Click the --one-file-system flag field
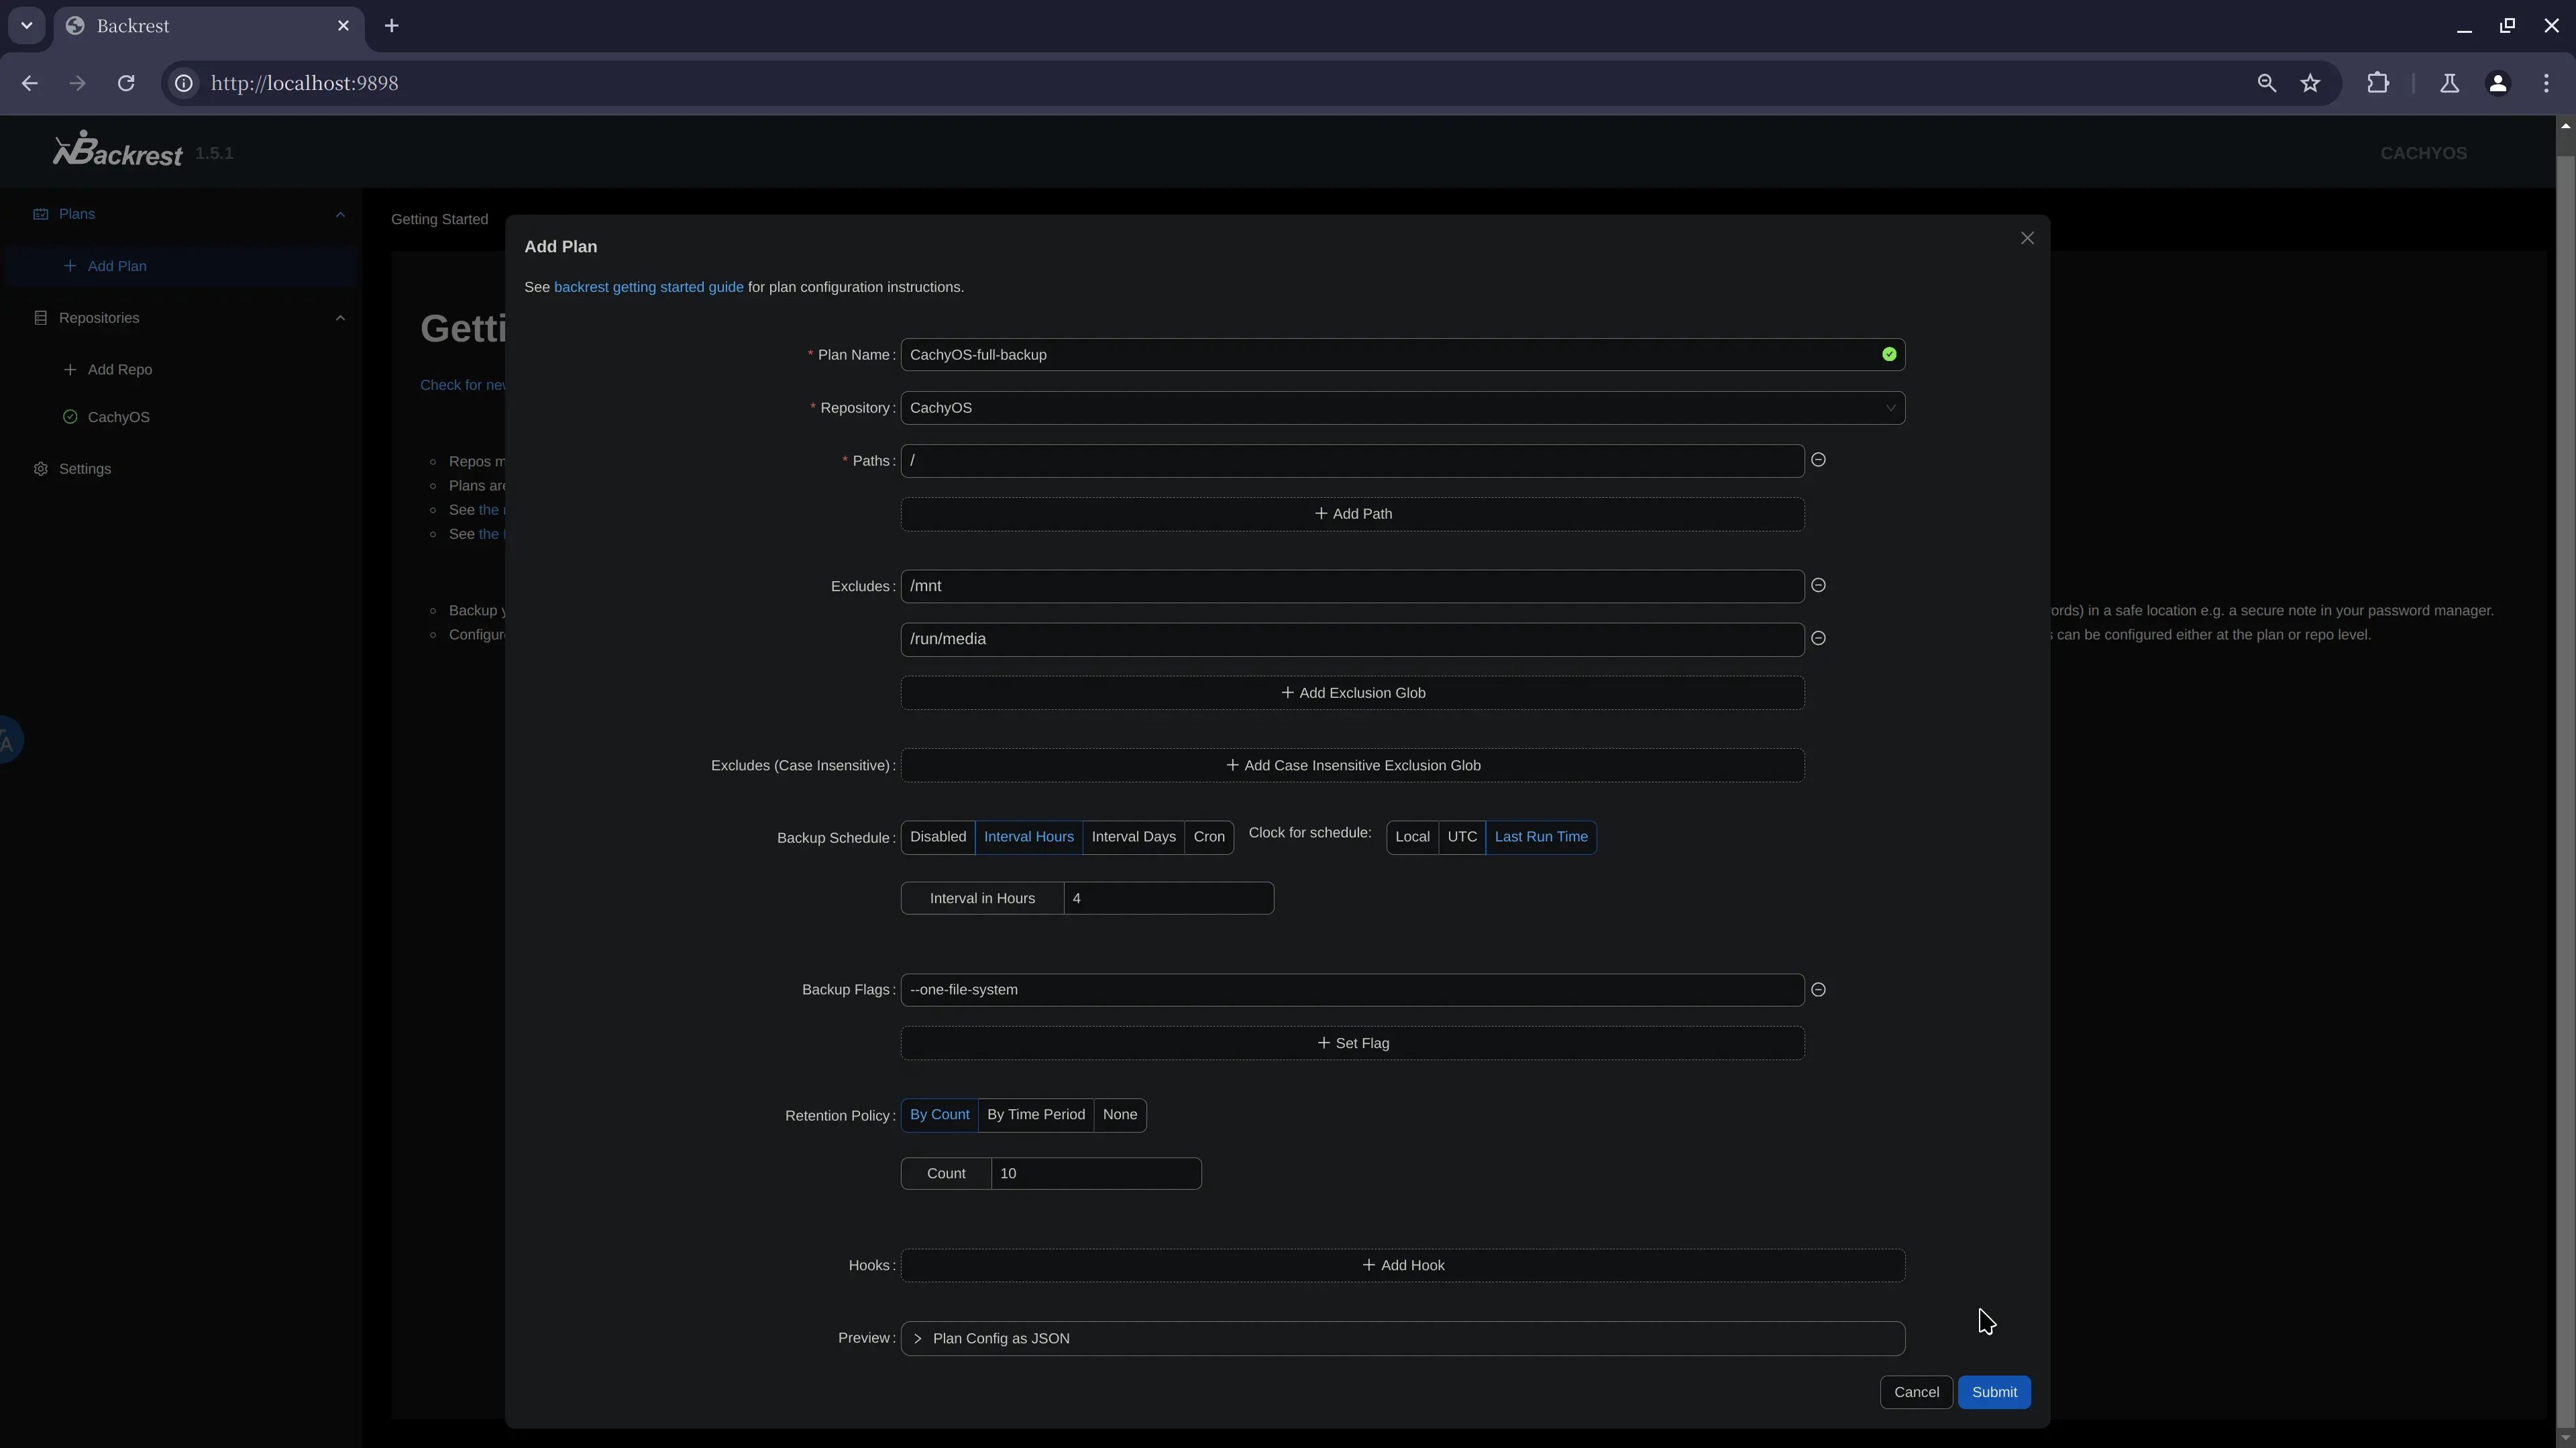Image resolution: width=2576 pixels, height=1448 pixels. coord(1352,990)
